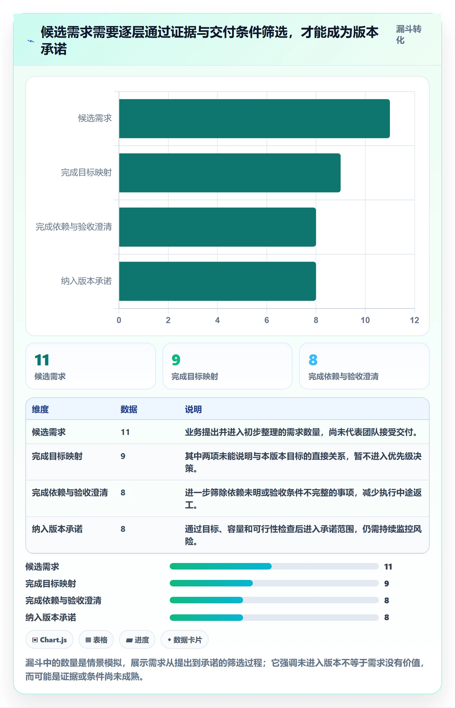Click the description starting 其中两项未能说明
The height and width of the screenshot is (708, 455).
pos(303,462)
